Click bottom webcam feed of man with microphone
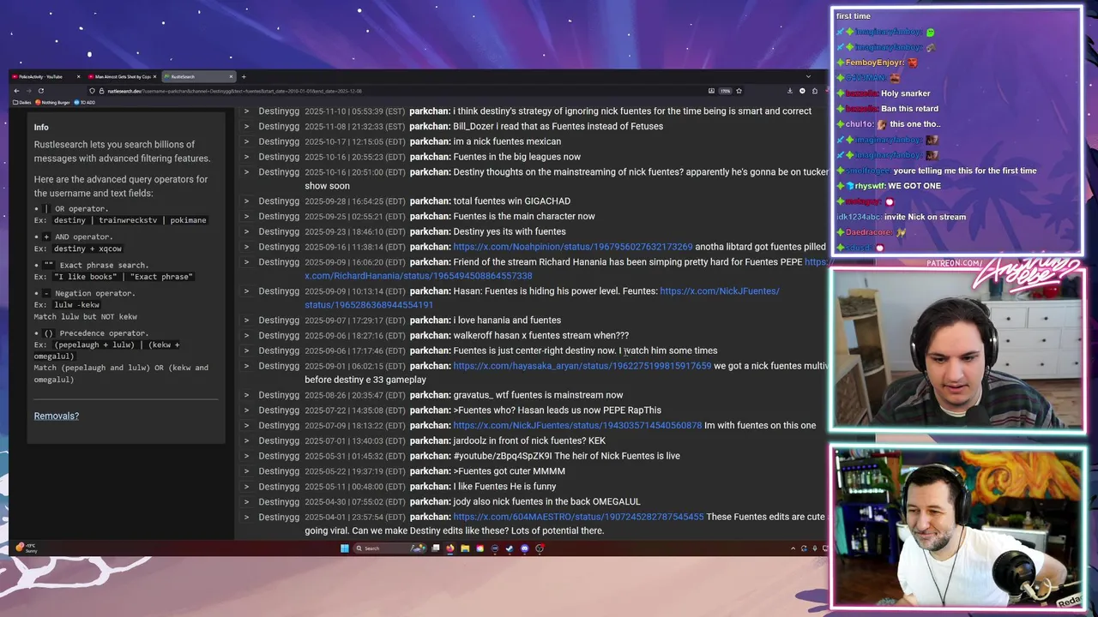Image resolution: width=1098 pixels, height=617 pixels. (956, 527)
